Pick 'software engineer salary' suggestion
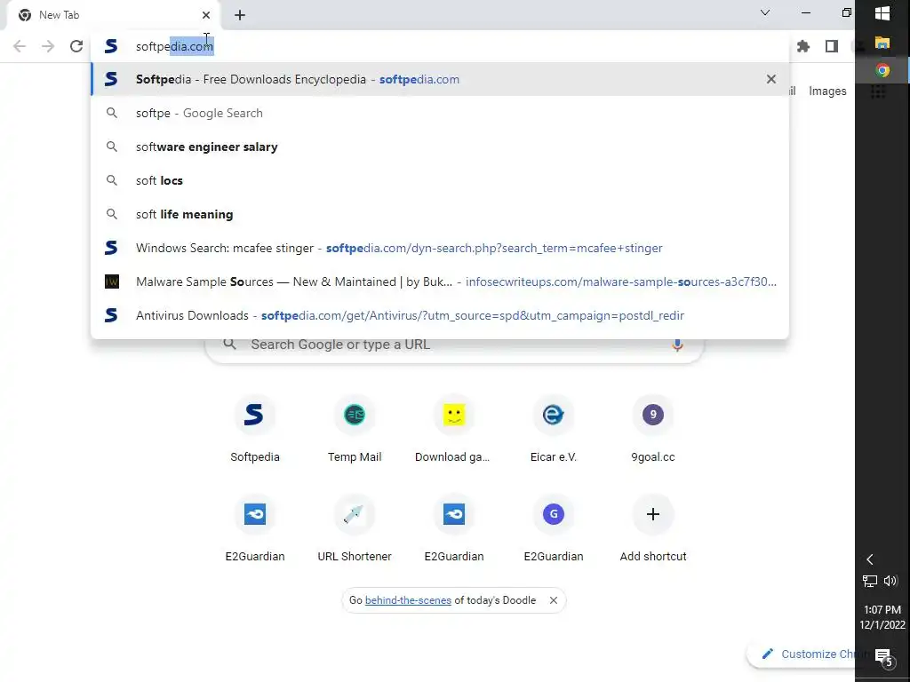Image resolution: width=910 pixels, height=682 pixels. 440,147
